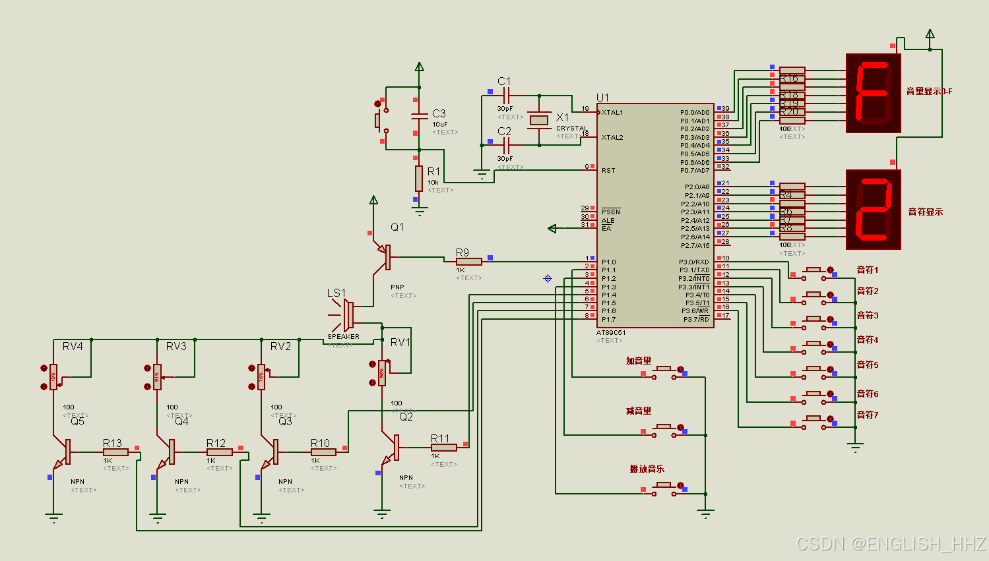Select resistor R10 symbol
The height and width of the screenshot is (561, 989).
pyautogui.click(x=323, y=452)
